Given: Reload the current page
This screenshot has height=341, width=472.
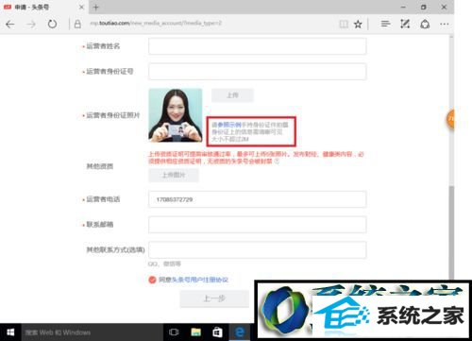Looking at the screenshot, I should 52,24.
